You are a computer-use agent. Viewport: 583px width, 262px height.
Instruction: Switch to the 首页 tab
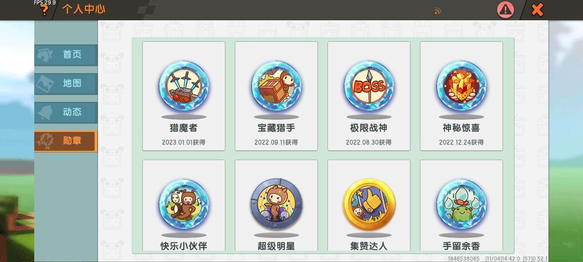click(66, 55)
